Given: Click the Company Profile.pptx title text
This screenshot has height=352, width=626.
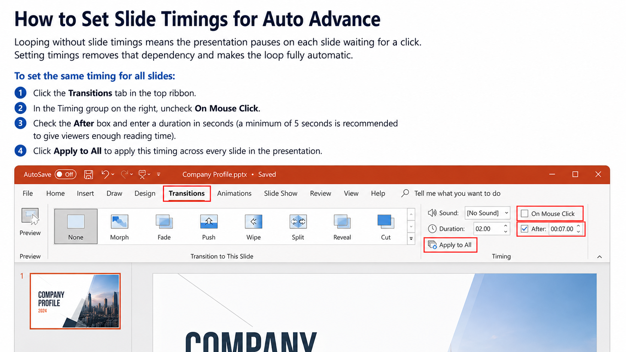Looking at the screenshot, I should coord(215,174).
